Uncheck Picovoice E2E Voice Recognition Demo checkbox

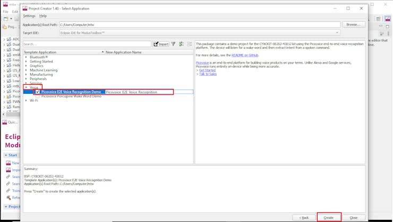[38, 92]
